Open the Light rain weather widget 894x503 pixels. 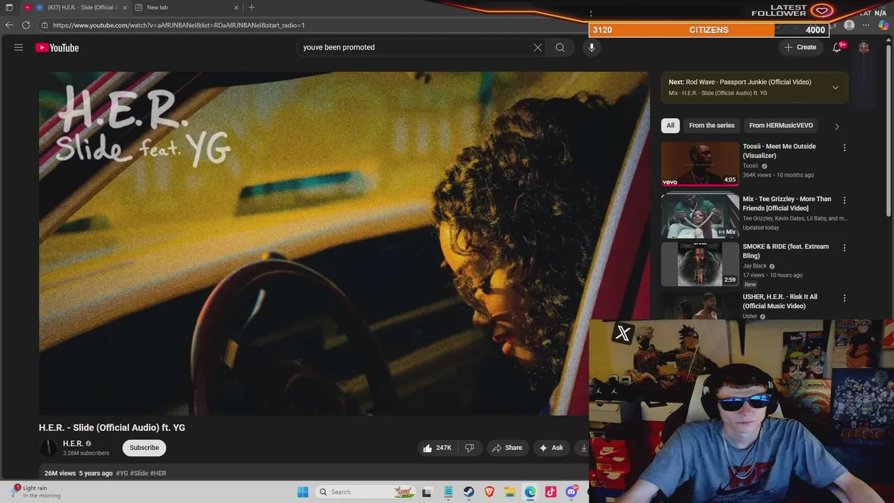(36, 492)
